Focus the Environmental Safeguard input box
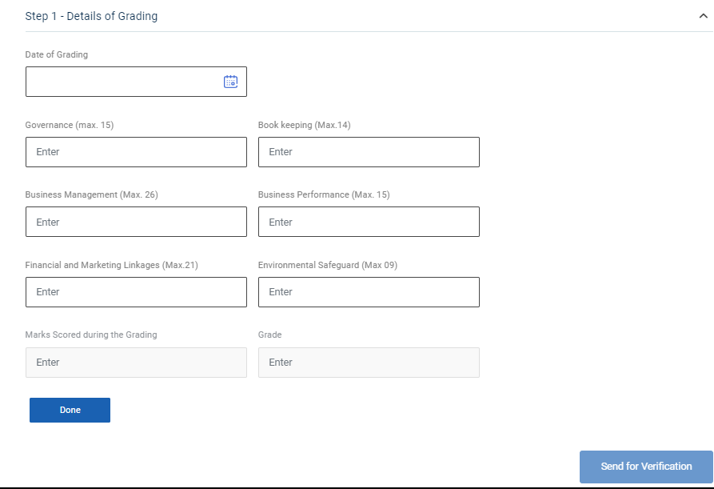This screenshot has width=714, height=489. click(x=369, y=292)
